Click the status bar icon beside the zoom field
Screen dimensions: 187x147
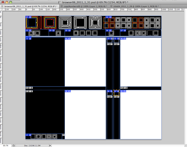[x=14, y=146]
